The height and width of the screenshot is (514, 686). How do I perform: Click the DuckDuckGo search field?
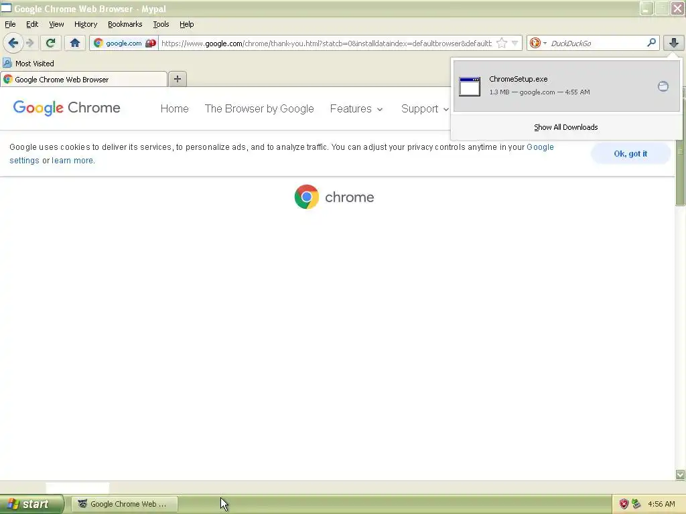(597, 43)
